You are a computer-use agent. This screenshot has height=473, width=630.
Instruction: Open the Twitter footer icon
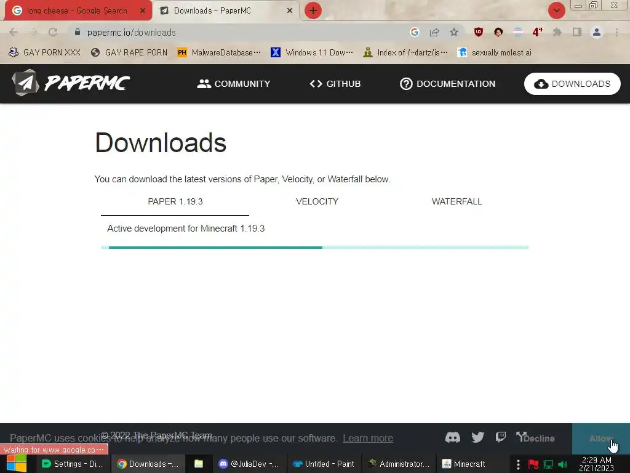[477, 437]
